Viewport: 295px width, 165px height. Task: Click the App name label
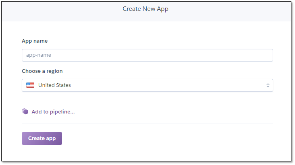(35, 41)
